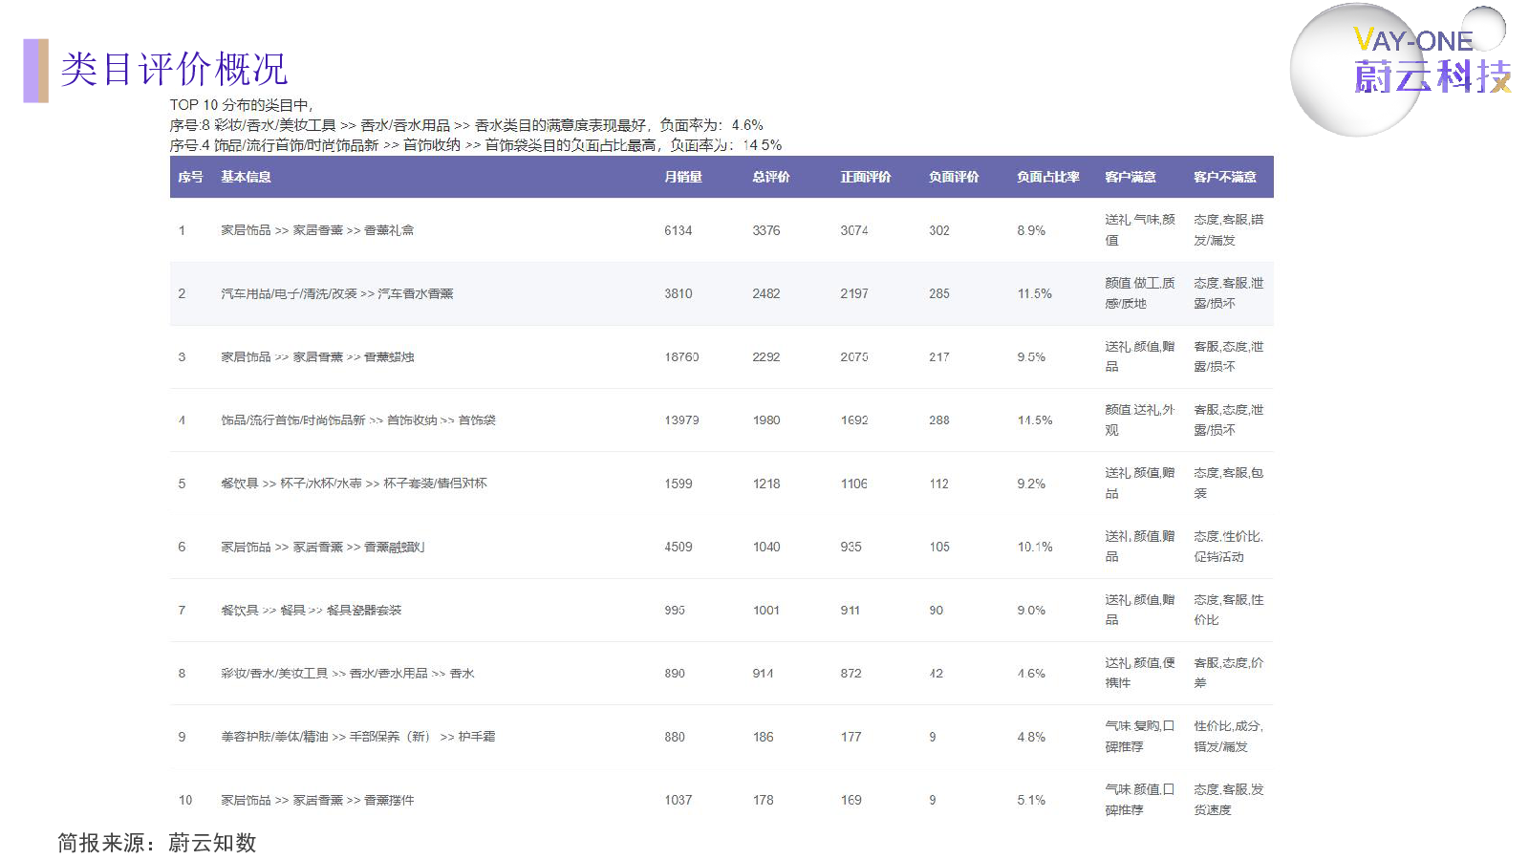Click the 总评价 column header

point(771,177)
